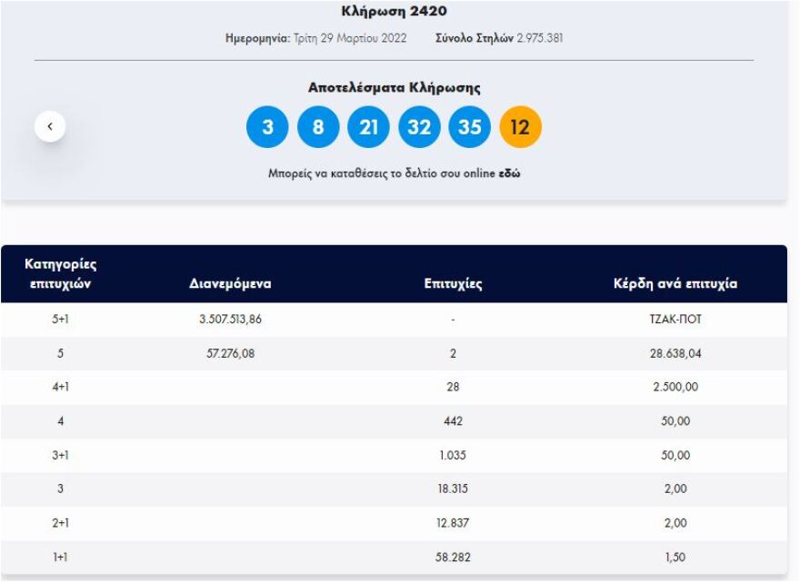Select the blue ball numbered 21

point(368,127)
